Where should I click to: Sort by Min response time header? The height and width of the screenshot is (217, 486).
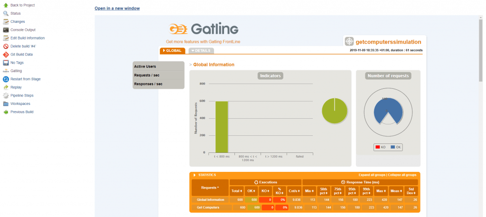[308, 191]
